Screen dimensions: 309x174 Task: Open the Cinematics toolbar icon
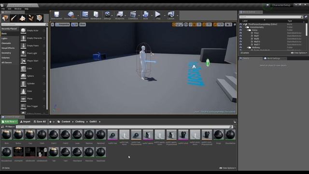133,15
